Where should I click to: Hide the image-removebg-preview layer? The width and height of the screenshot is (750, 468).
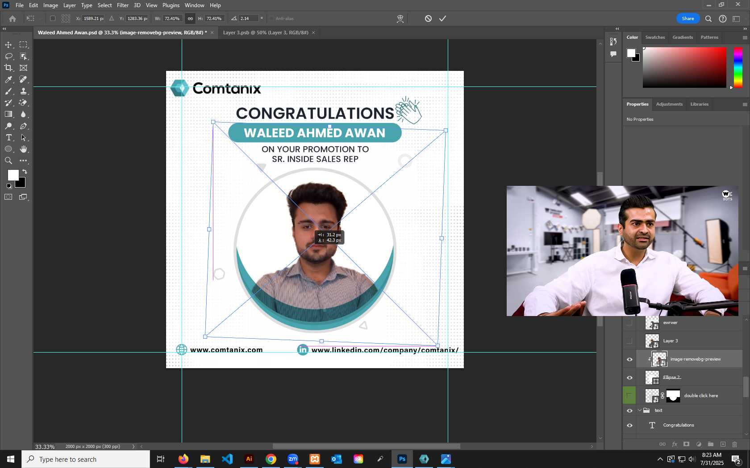tap(629, 359)
